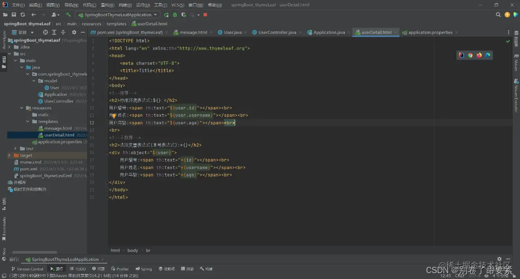Open Maven tool window sidebar
Viewport: 520px width, 279px height.
click(x=516, y=62)
